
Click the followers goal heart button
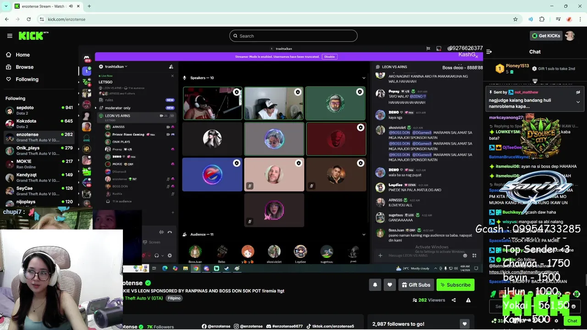pyautogui.click(x=465, y=324)
